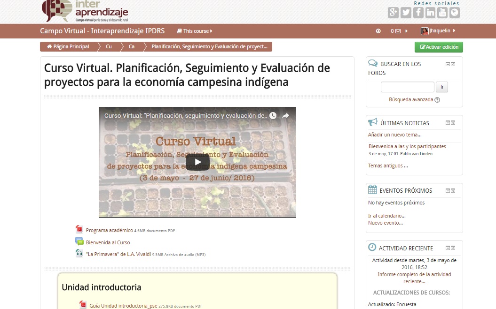This screenshot has width=496, height=309.
Task: Hide the Actividad reciente block
Action: coord(448,248)
